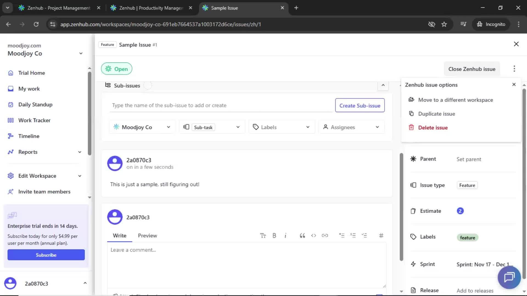Apply italic formatting in the comment
The image size is (527, 296).
pyautogui.click(x=285, y=235)
